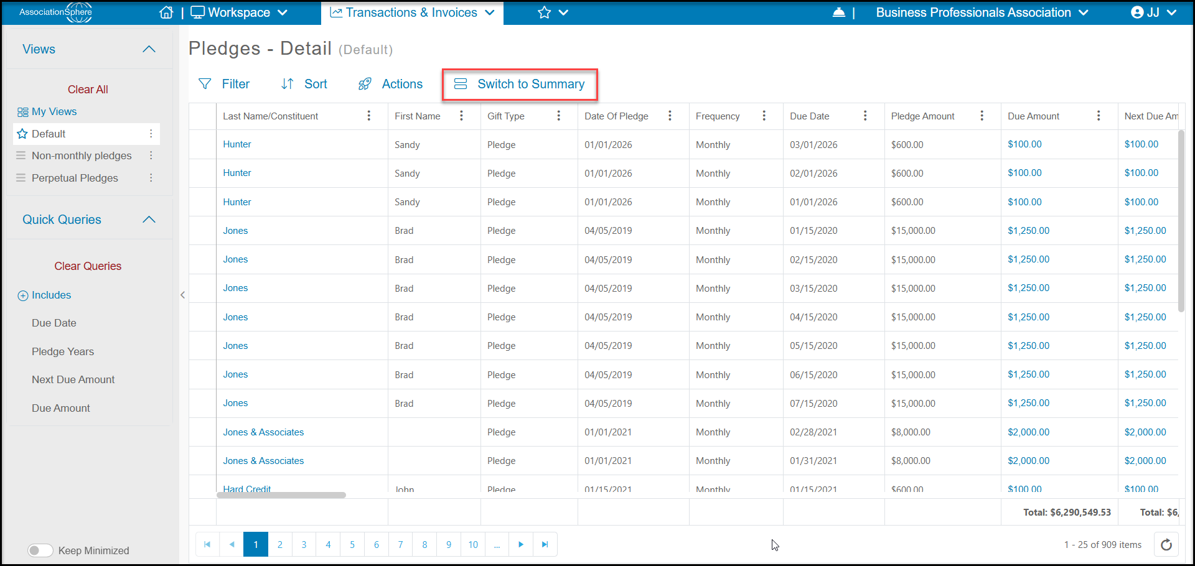Open Actions rocket menu
Image resolution: width=1195 pixels, height=566 pixels.
pos(390,84)
